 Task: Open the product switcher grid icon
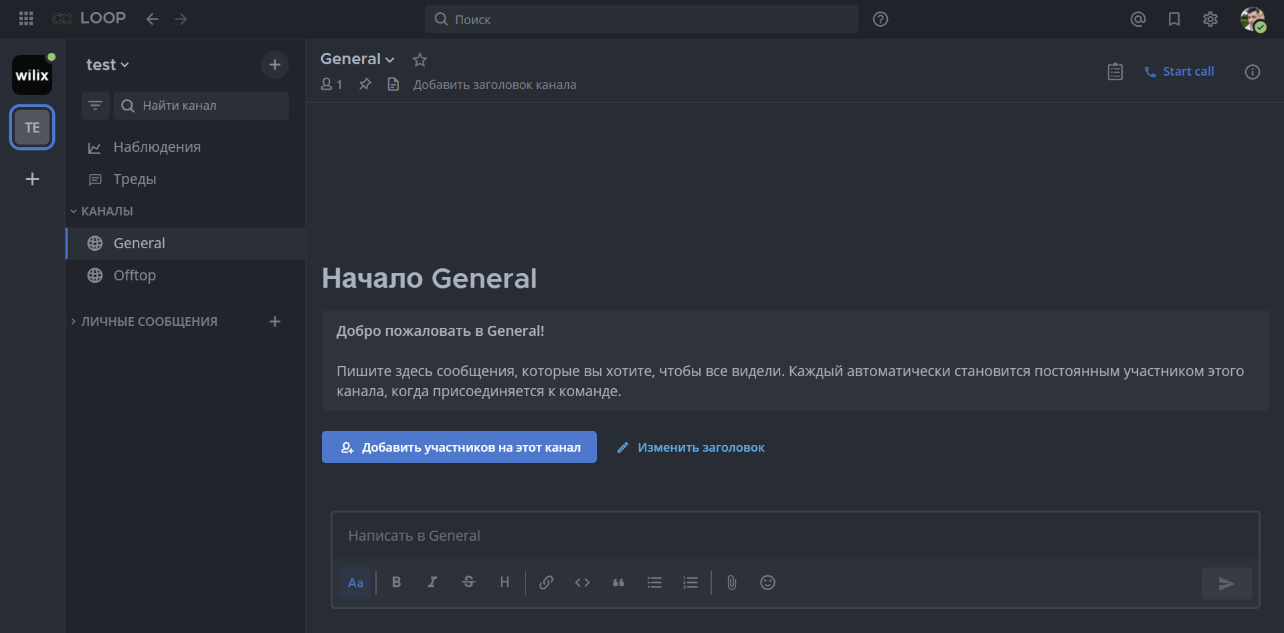[26, 19]
